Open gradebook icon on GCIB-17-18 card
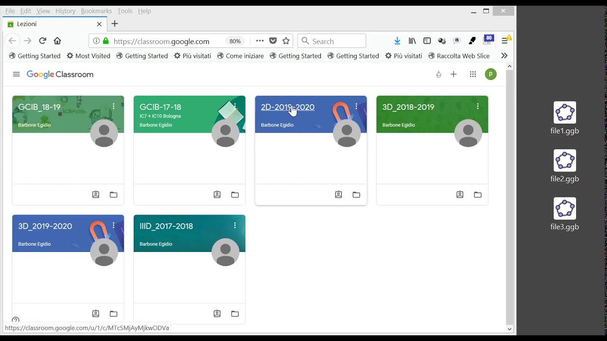Screen dimensions: 607x341 (217, 195)
